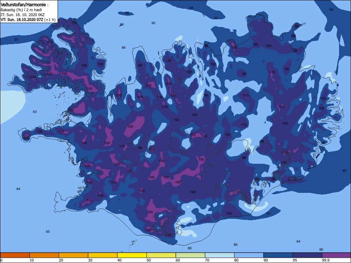Click the 'IT: Sun. 18. 10. 2020 06Z' line
The height and width of the screenshot is (263, 351).
(x=22, y=15)
